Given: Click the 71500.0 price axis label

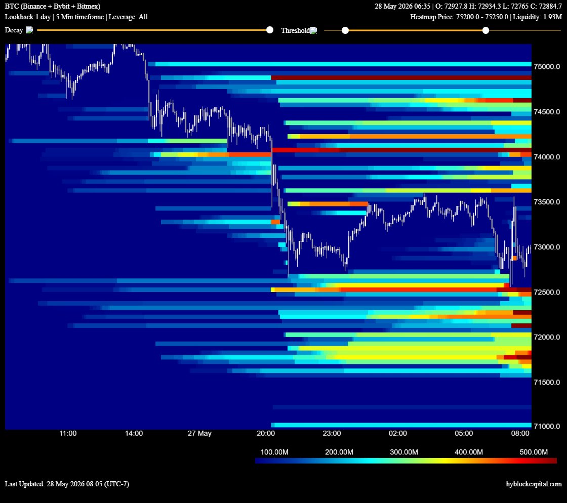Looking at the screenshot, I should click(x=547, y=382).
